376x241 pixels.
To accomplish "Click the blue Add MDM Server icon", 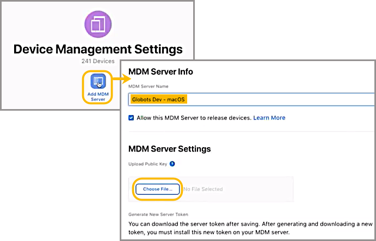I will coord(98,82).
